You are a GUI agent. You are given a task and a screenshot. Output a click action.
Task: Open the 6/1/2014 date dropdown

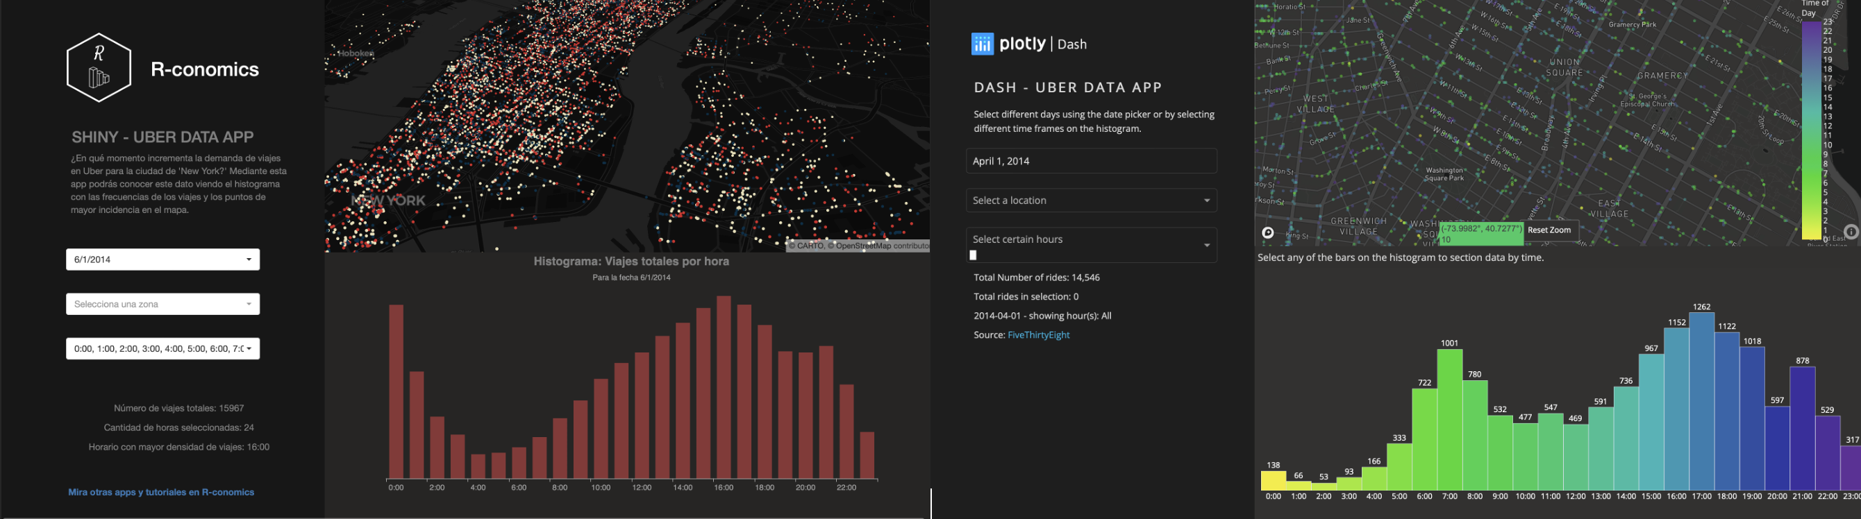pyautogui.click(x=162, y=259)
